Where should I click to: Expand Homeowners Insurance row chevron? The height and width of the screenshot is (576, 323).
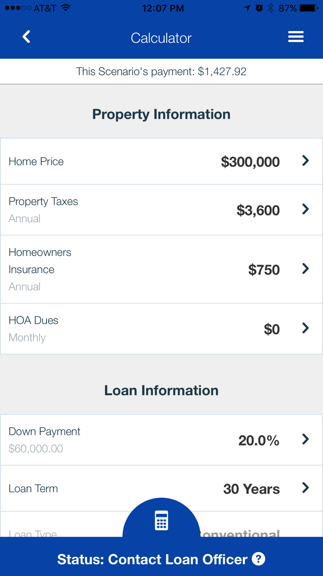[x=305, y=269]
